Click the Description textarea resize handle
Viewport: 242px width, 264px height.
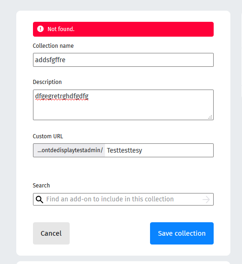(x=210, y=117)
